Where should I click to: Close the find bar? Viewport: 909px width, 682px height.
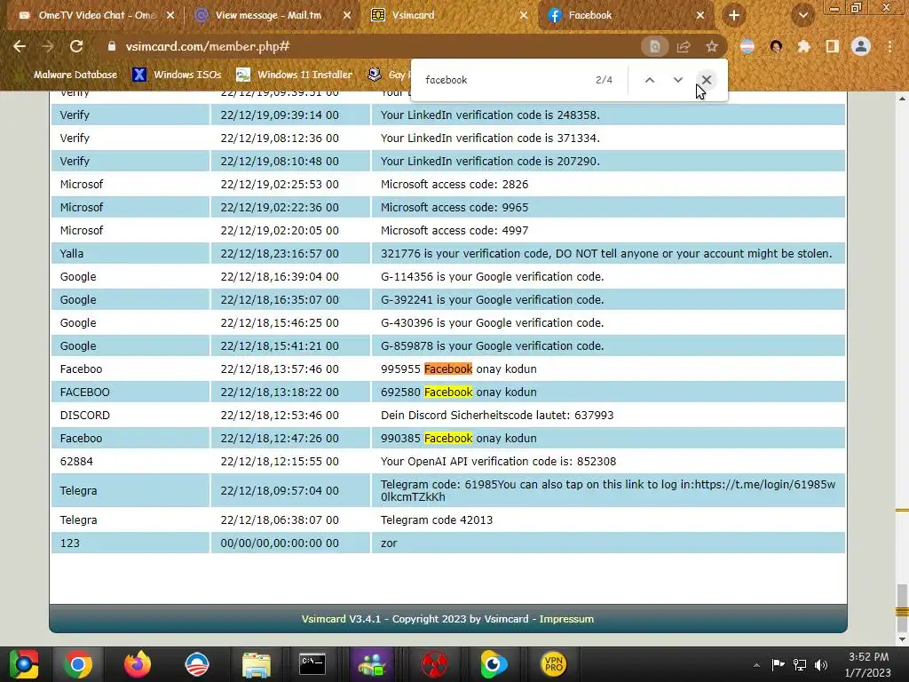click(706, 80)
